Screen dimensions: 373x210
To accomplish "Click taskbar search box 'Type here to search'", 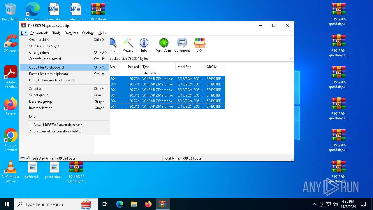I will click(x=56, y=204).
